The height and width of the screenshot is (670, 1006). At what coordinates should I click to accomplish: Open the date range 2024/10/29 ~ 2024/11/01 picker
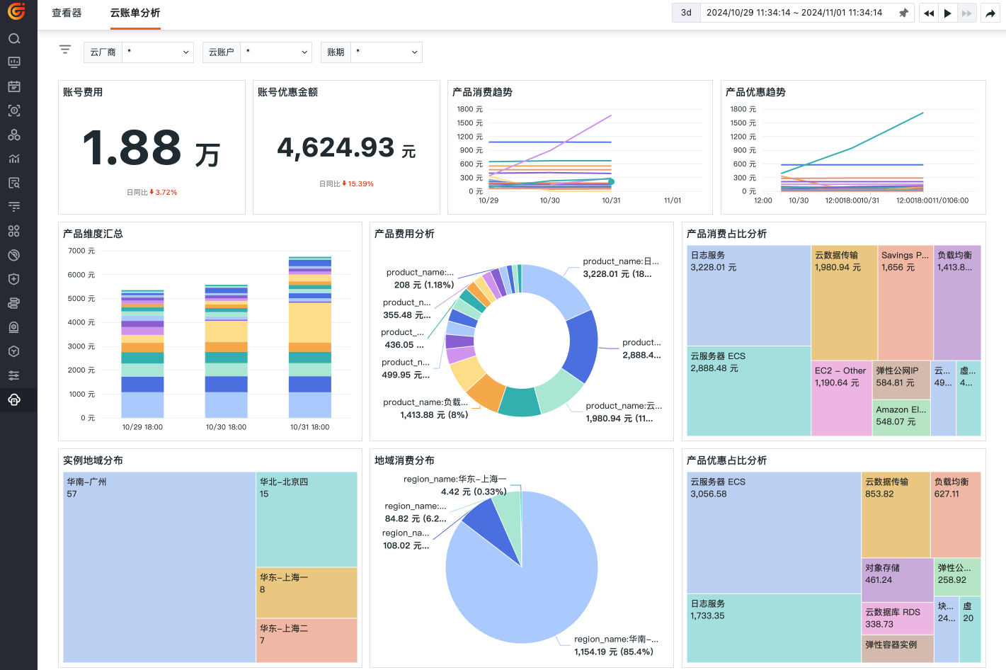tap(794, 13)
